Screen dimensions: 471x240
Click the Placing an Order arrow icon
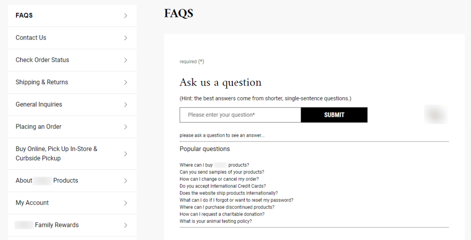coord(125,126)
